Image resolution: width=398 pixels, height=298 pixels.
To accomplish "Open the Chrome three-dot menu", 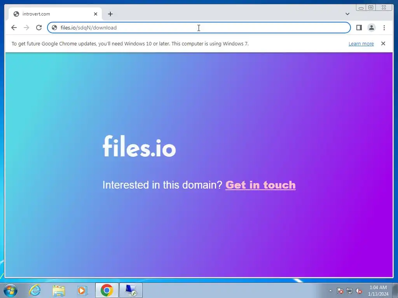I will [384, 28].
